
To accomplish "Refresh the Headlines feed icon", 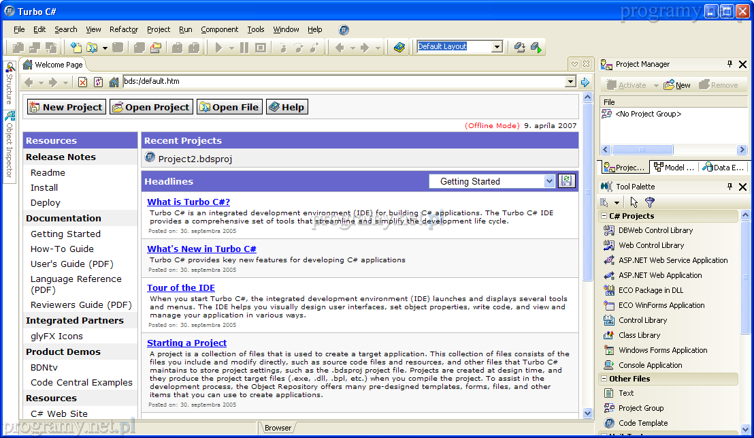I will (566, 181).
